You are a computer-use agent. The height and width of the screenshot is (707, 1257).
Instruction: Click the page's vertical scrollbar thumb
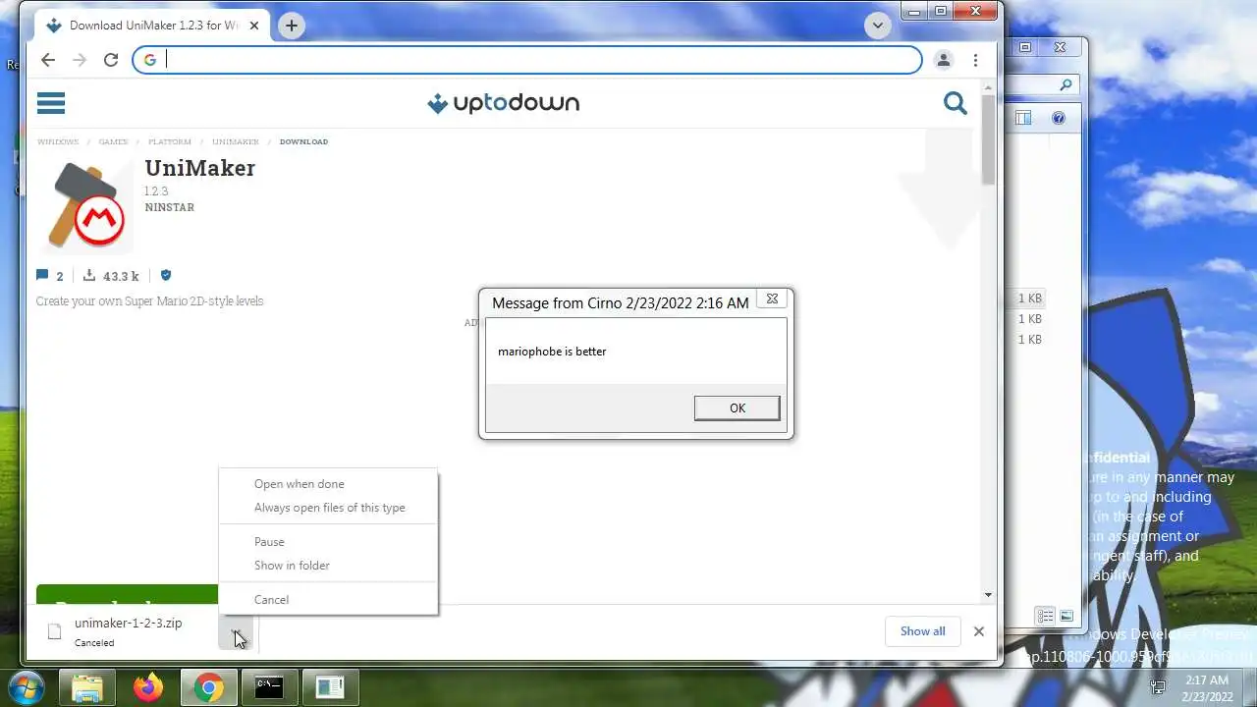click(988, 139)
